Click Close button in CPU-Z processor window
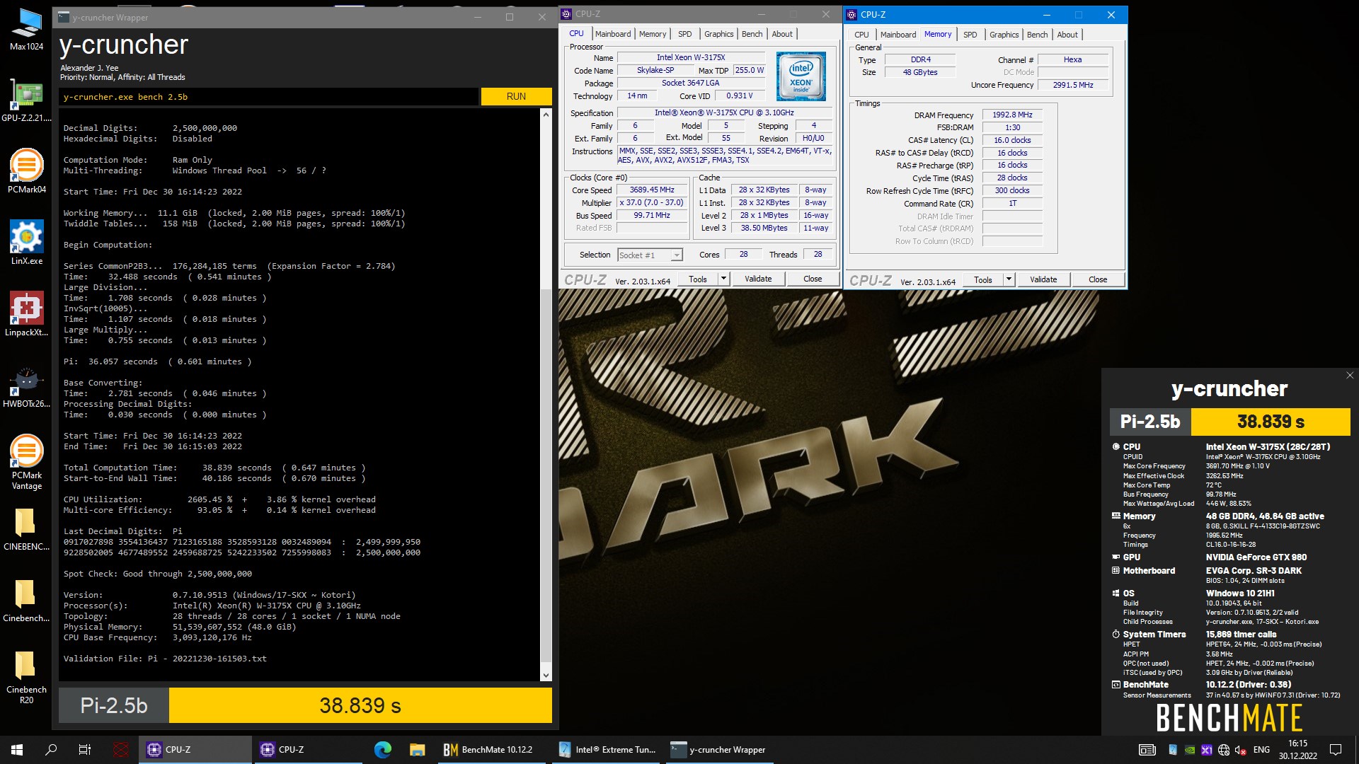This screenshot has width=1359, height=764. click(x=813, y=279)
